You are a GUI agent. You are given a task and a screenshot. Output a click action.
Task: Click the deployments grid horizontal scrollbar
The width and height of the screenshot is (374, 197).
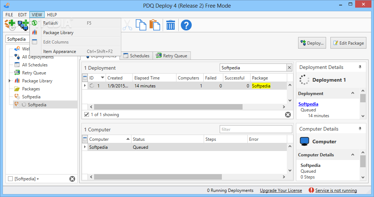pos(168,107)
